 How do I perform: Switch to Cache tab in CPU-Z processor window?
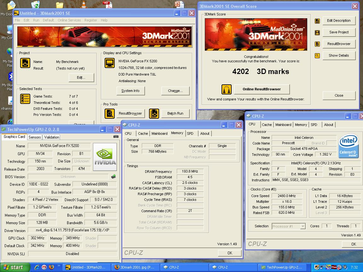[267, 125]
